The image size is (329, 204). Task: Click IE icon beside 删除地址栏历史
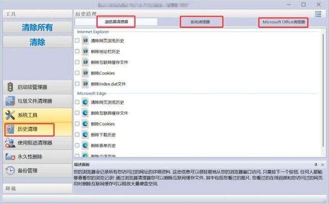click(x=85, y=51)
